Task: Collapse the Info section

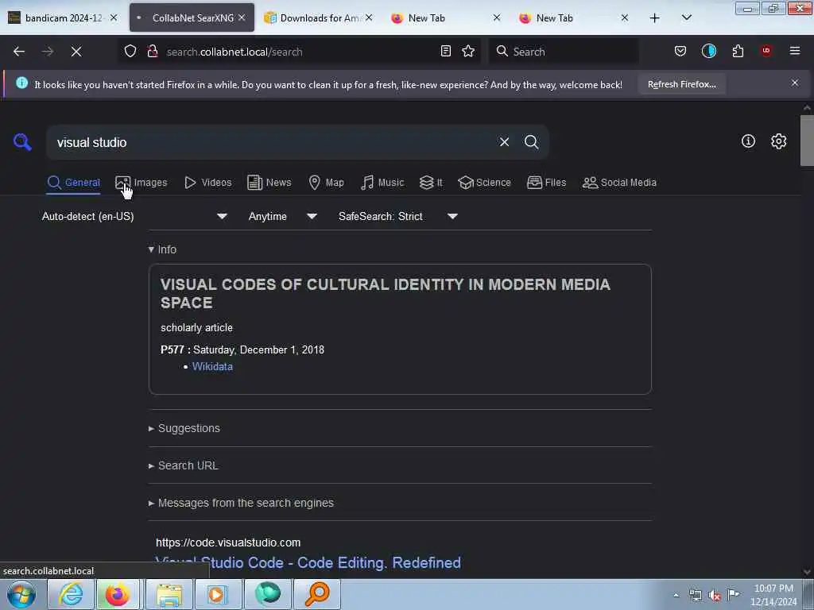Action: point(162,249)
